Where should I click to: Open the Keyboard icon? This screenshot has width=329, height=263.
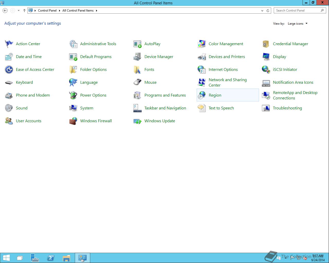9,82
